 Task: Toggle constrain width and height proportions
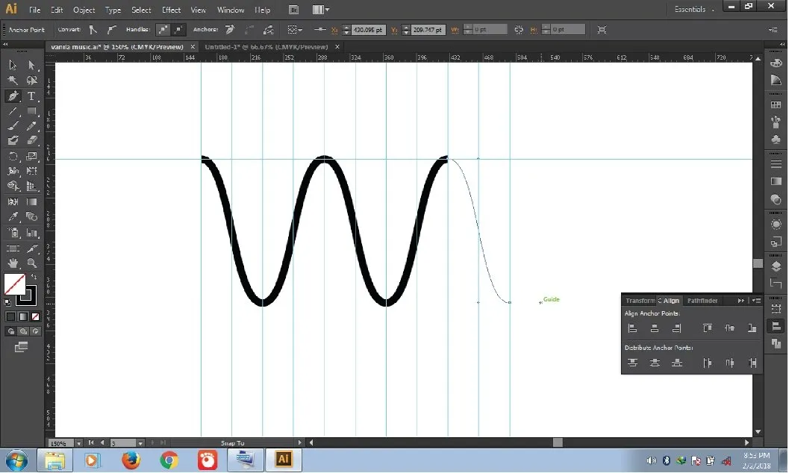(518, 30)
